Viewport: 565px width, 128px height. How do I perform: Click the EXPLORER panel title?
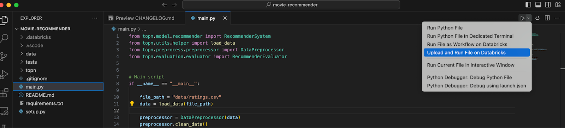coord(31,18)
